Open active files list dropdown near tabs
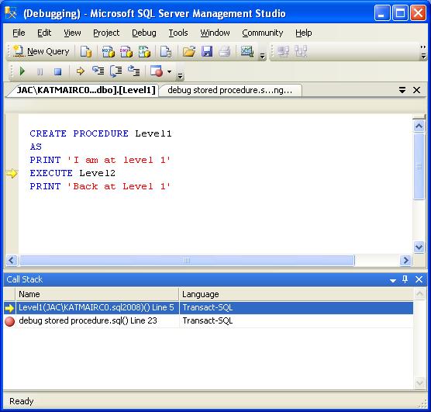This screenshot has height=412, width=431. [402, 90]
